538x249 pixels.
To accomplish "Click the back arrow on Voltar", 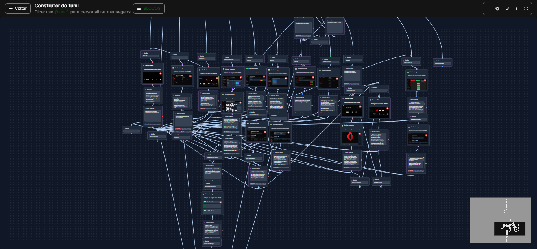I will (x=11, y=9).
